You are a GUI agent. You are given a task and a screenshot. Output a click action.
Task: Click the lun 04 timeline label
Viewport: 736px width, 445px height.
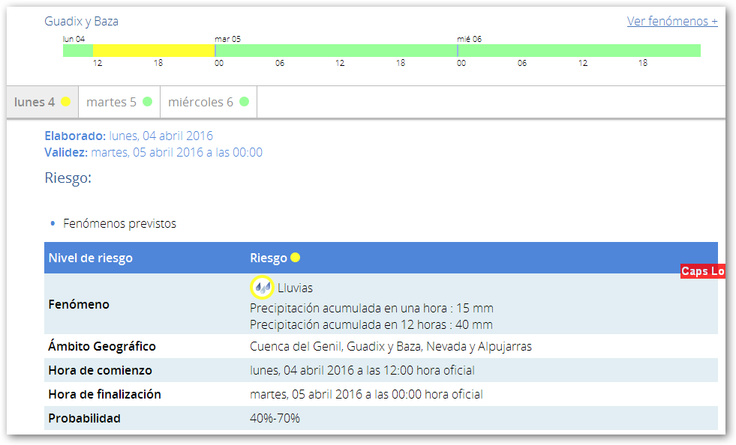(74, 38)
